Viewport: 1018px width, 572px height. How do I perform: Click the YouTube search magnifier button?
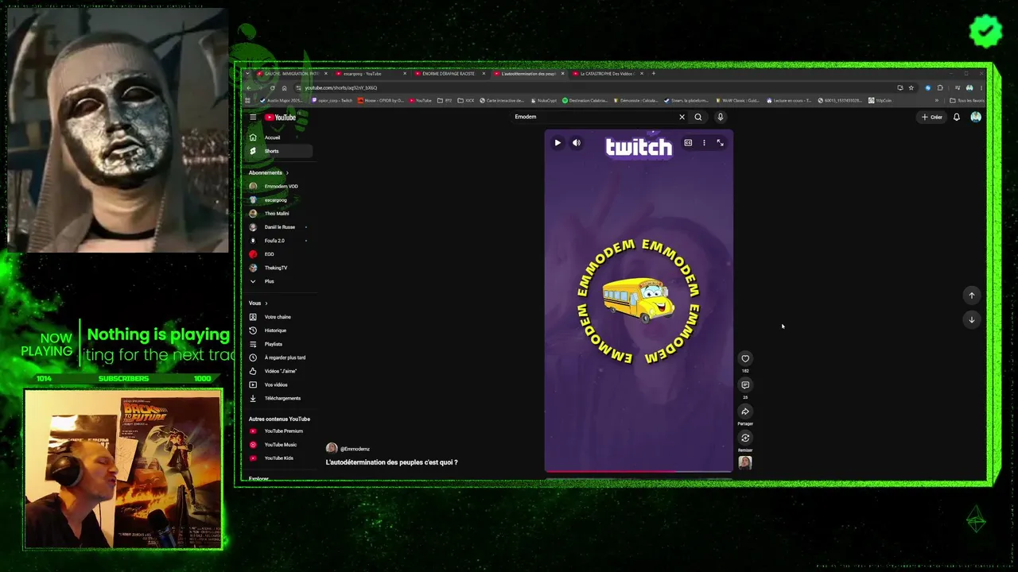click(x=698, y=117)
